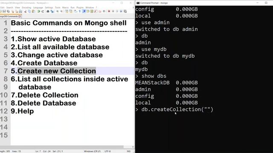Toggle the highlighted Indent Guide icon

[84, 11]
